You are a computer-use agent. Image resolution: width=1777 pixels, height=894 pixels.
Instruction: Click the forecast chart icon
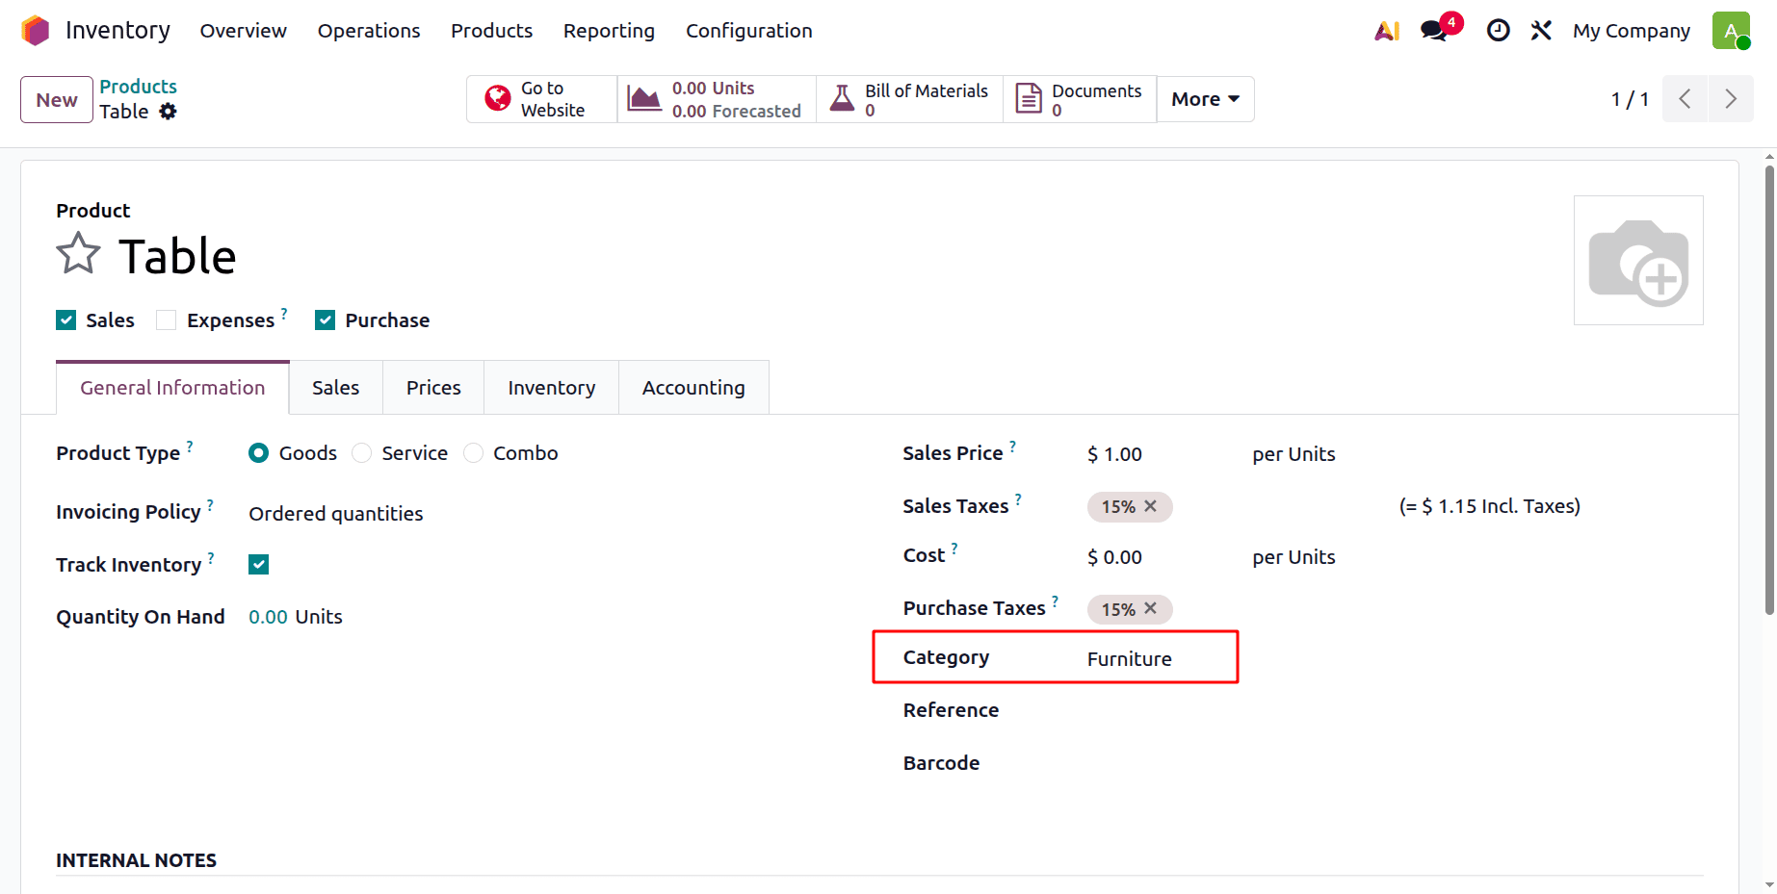pos(643,98)
